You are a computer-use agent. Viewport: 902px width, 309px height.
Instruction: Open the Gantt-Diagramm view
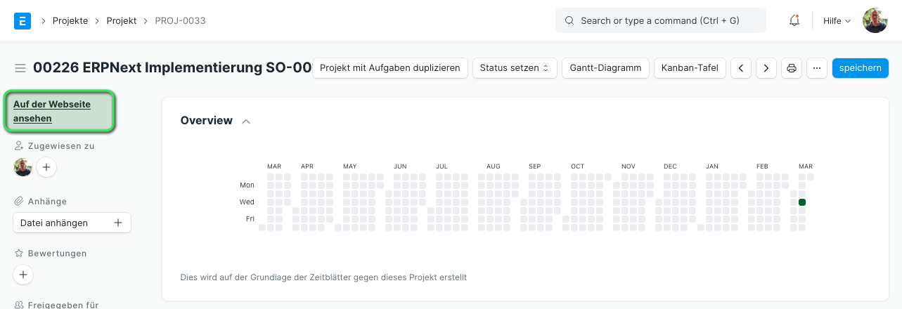pos(605,68)
